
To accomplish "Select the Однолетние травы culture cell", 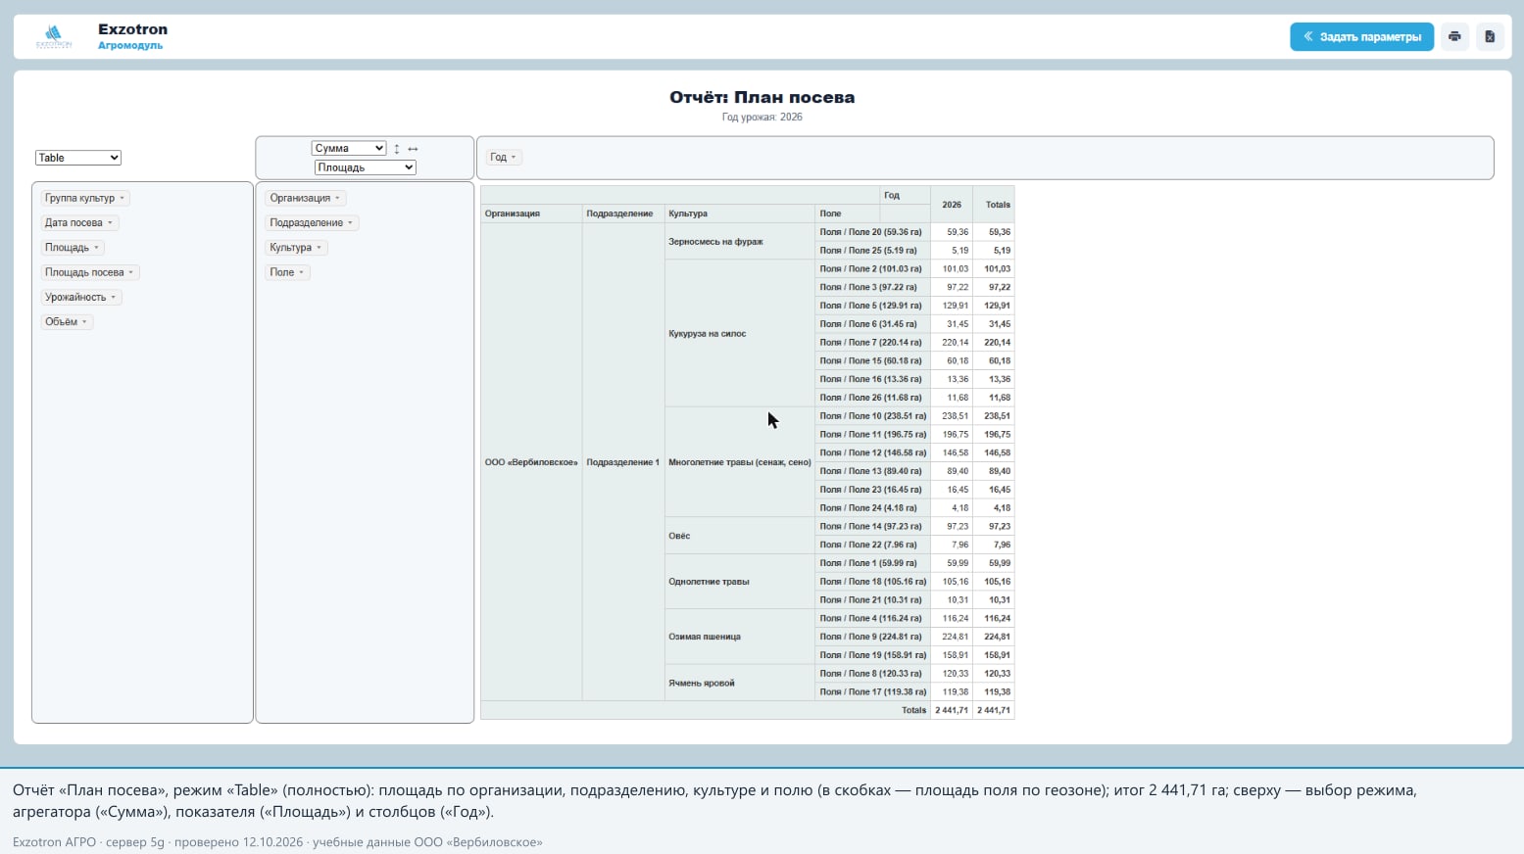I will [740, 582].
